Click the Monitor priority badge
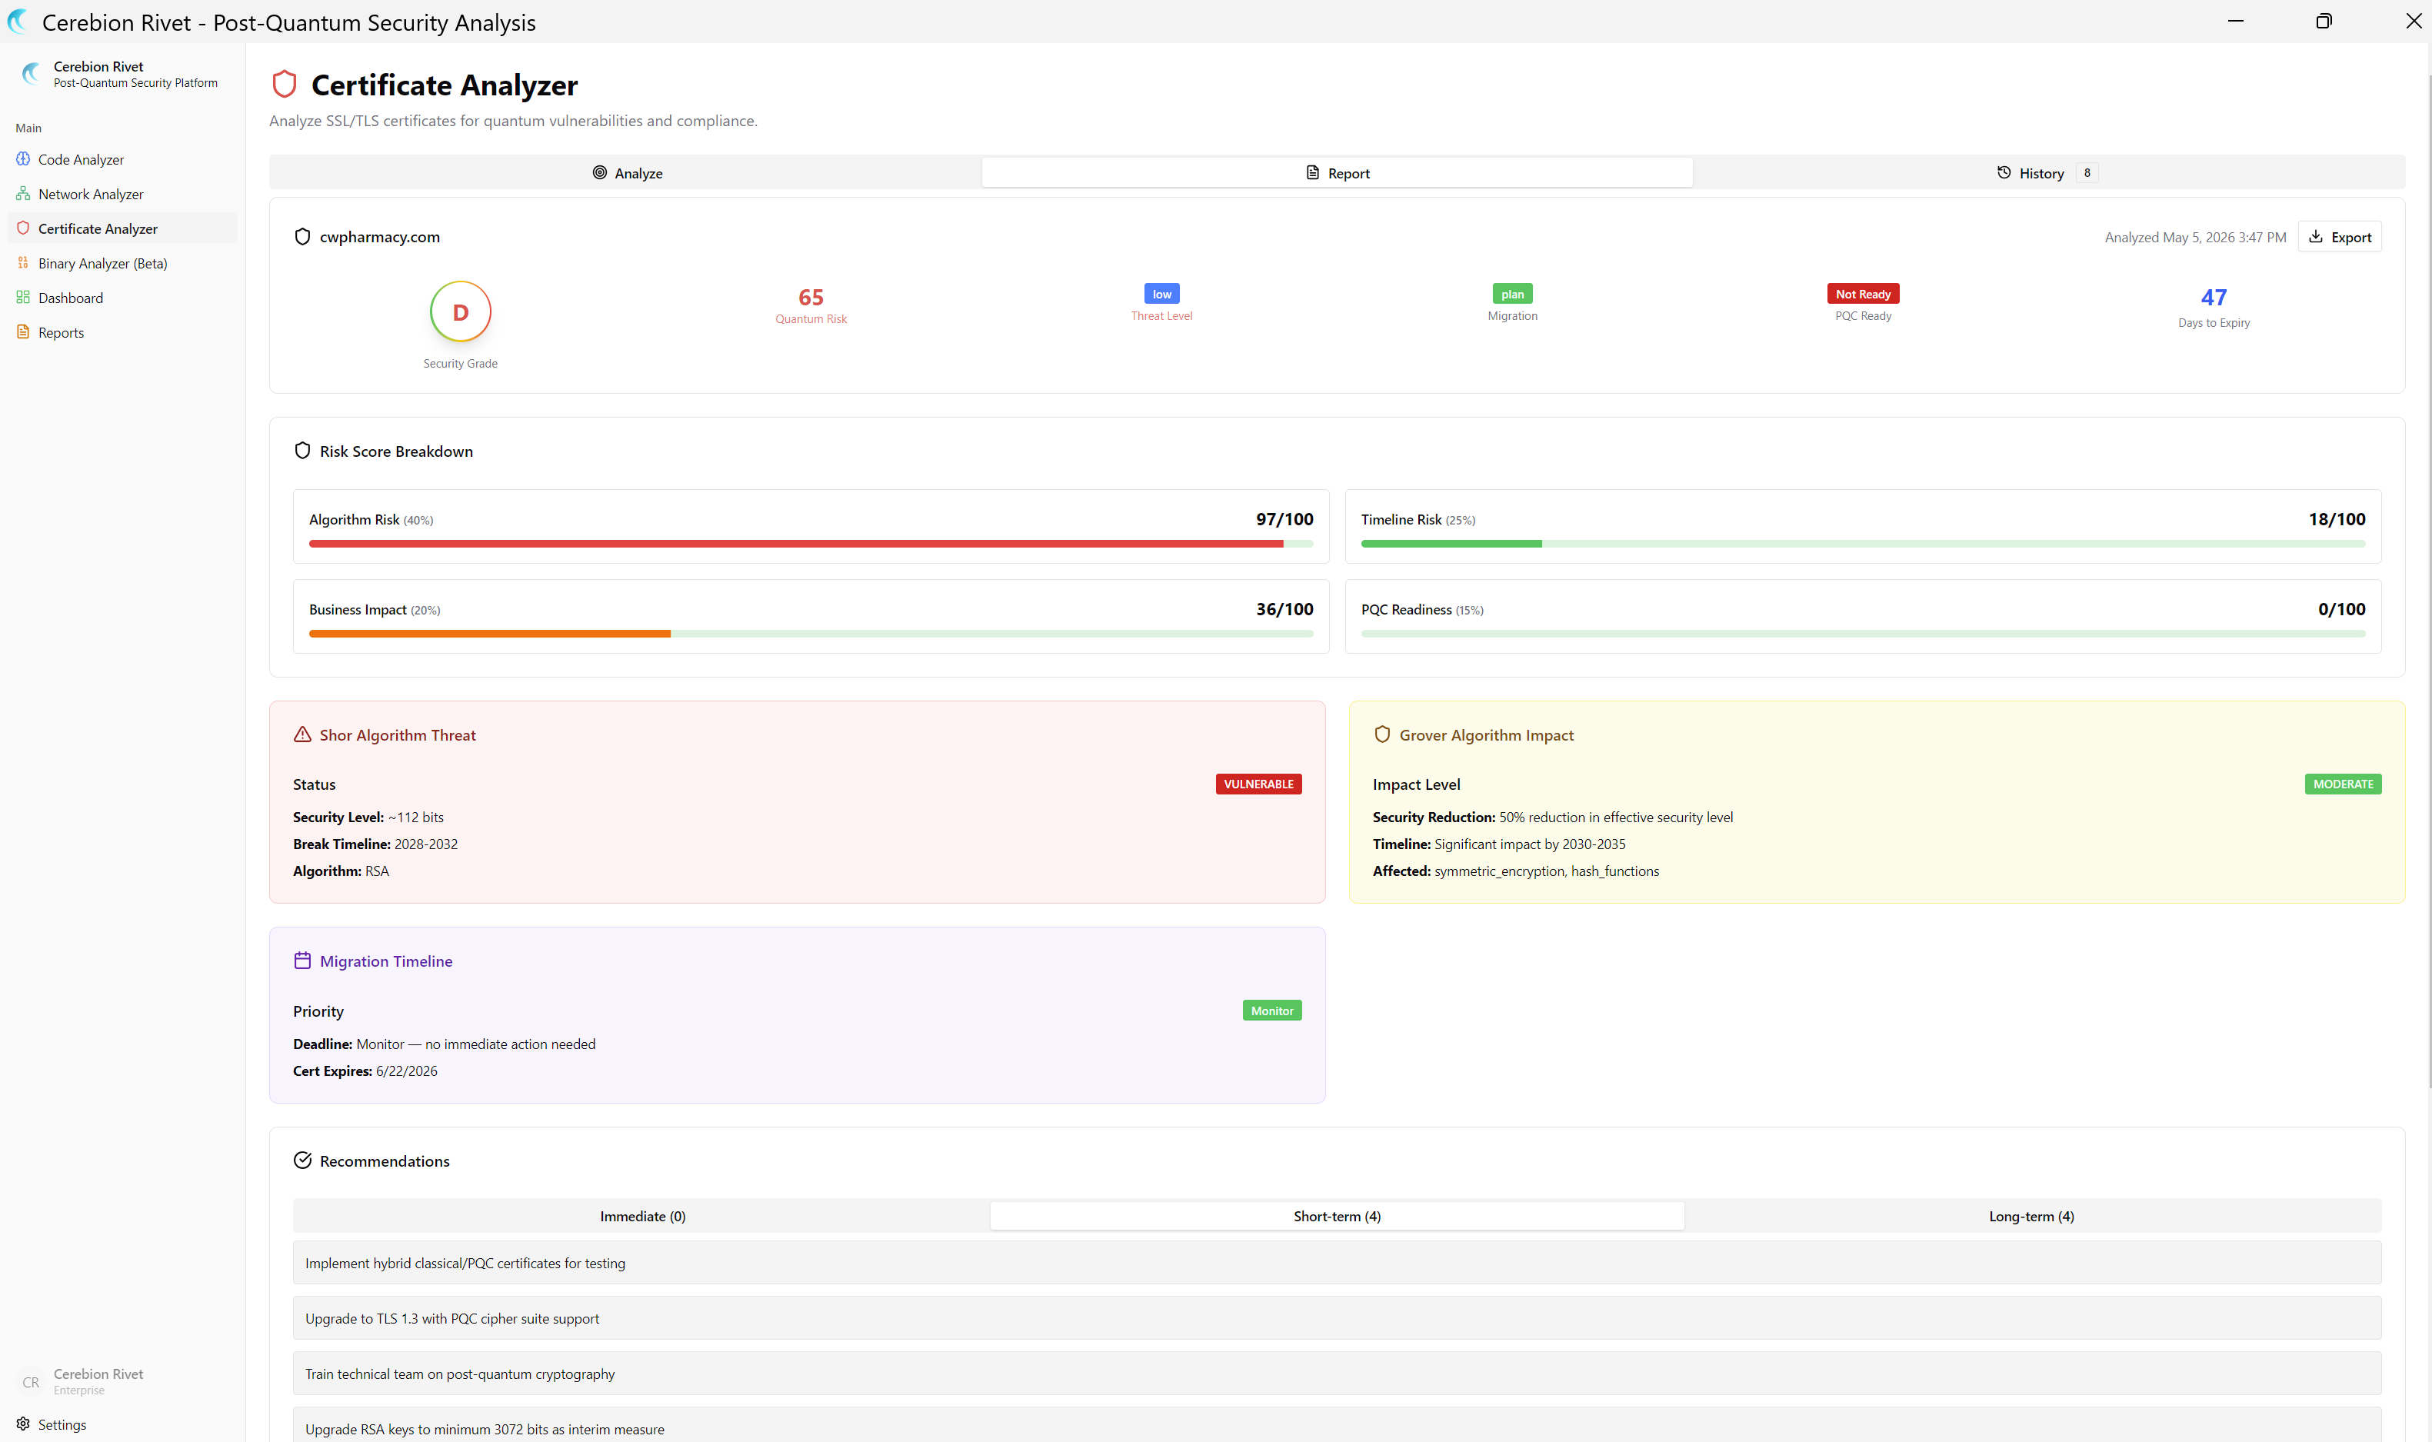The height and width of the screenshot is (1442, 2432). [1272, 1011]
